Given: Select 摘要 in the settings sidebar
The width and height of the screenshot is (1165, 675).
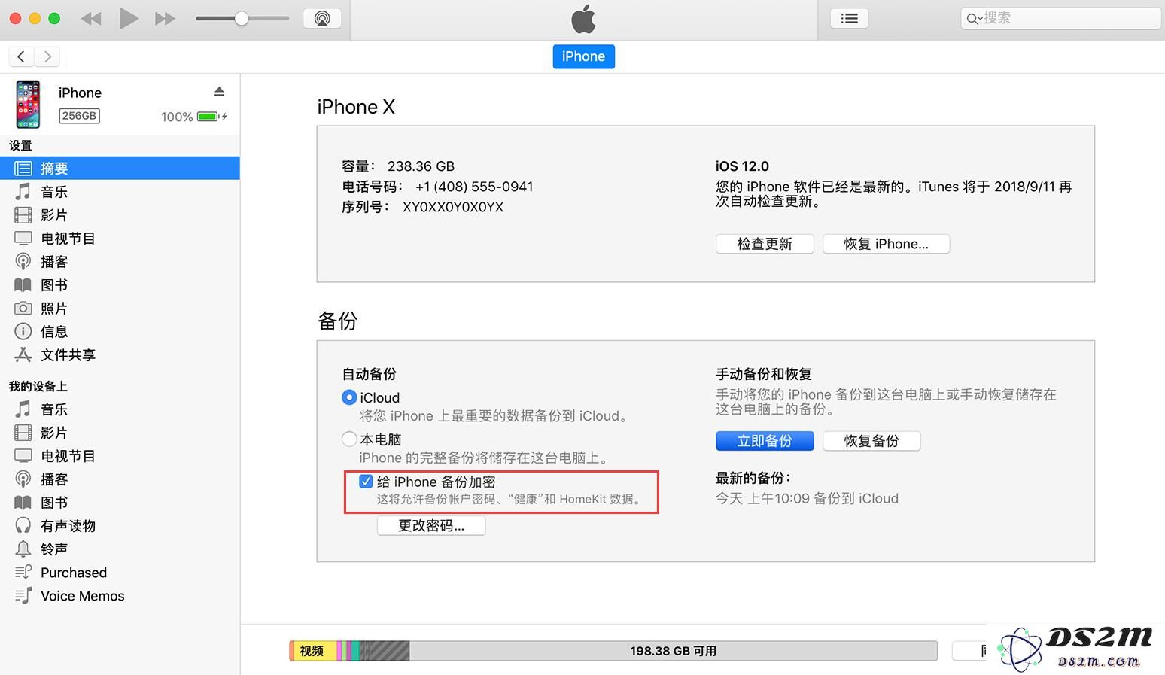Looking at the screenshot, I should click(120, 169).
